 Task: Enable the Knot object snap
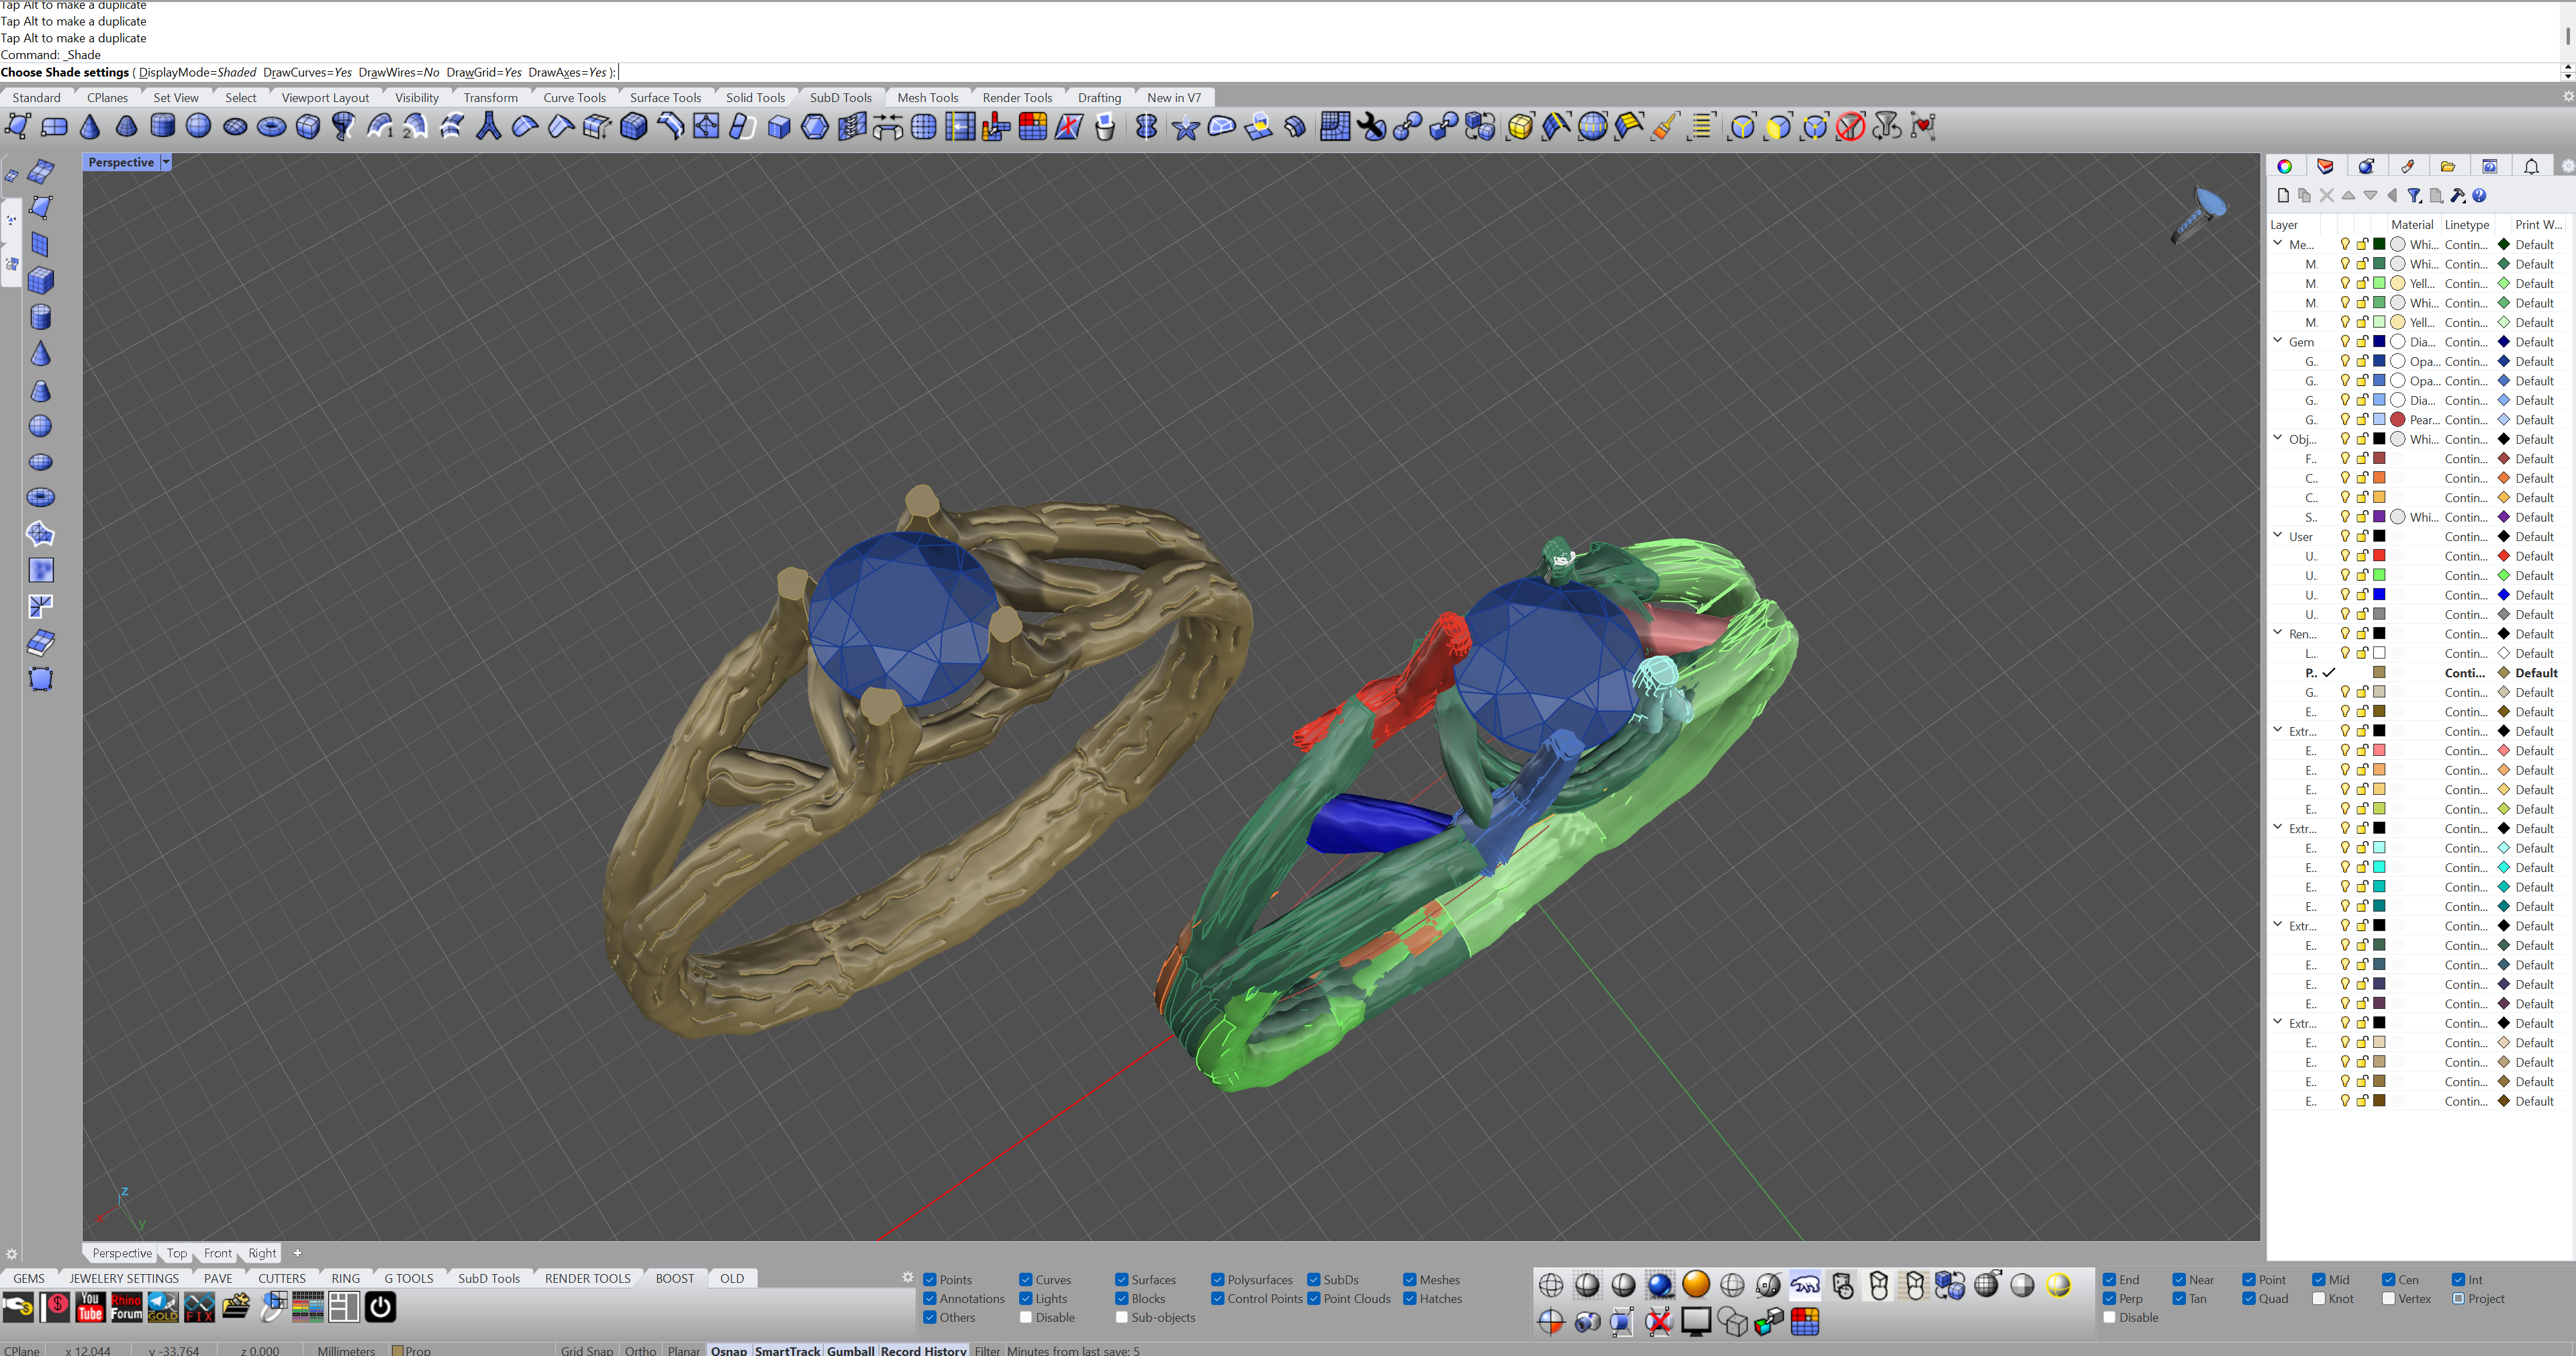pyautogui.click(x=2319, y=1299)
